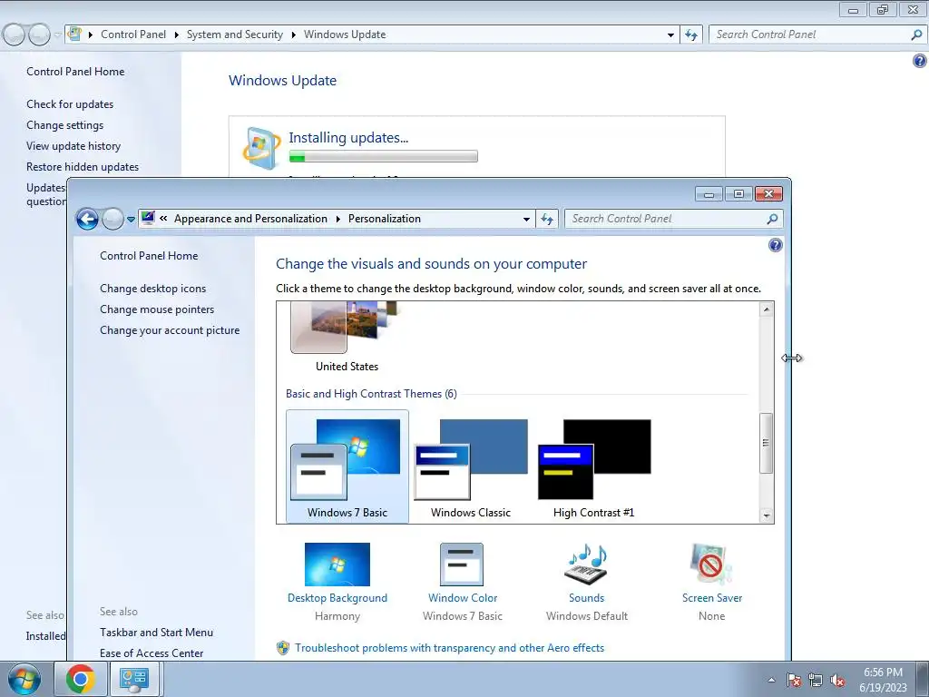Image resolution: width=929 pixels, height=697 pixels.
Task: Open the Sounds piano icon
Action: pyautogui.click(x=586, y=564)
